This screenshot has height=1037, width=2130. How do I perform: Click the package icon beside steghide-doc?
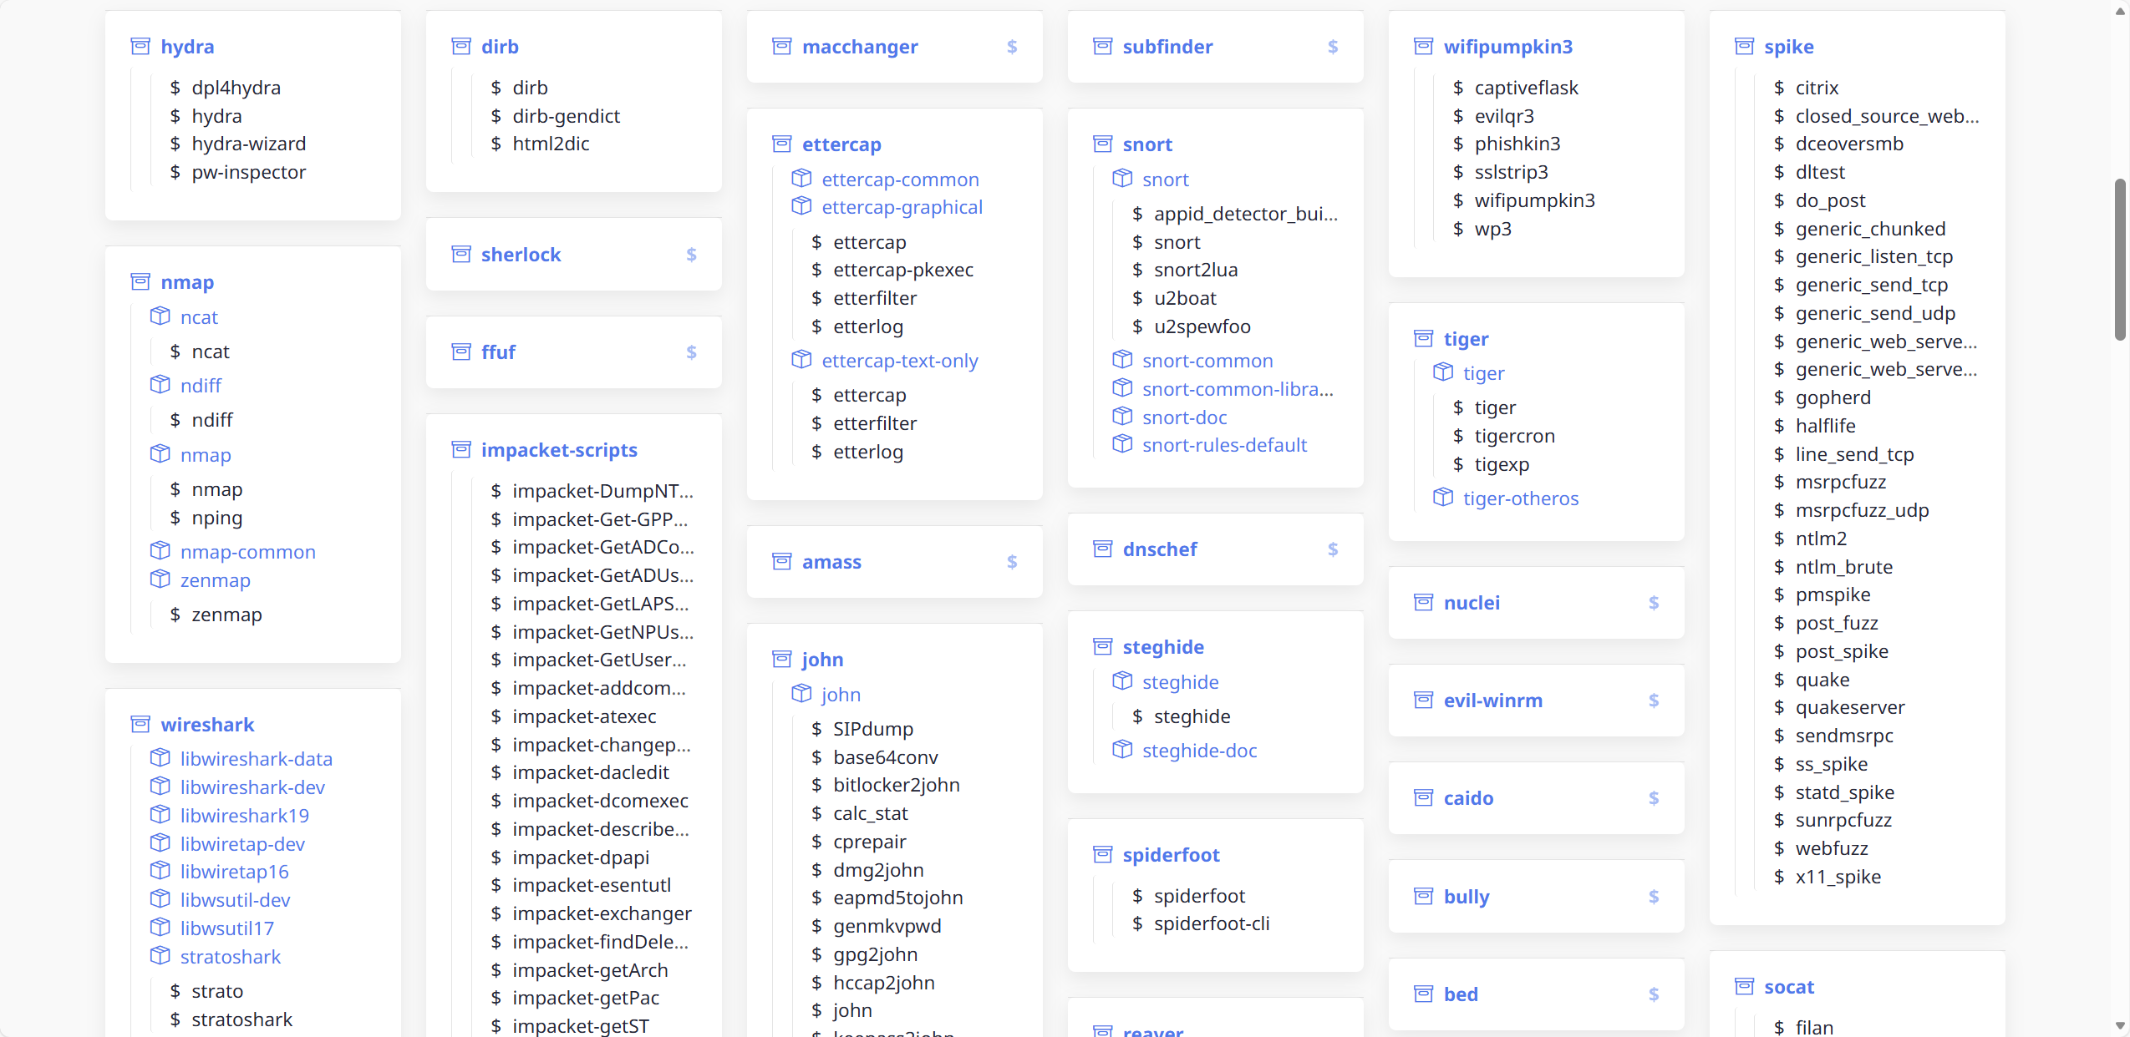1122,750
